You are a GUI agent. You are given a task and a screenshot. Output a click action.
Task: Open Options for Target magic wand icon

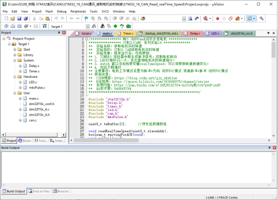tap(94, 26)
